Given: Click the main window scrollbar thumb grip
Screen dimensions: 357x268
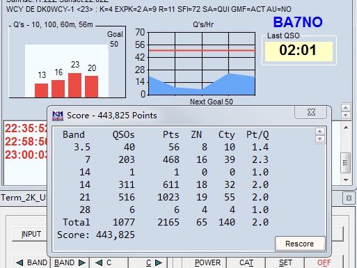Looking at the screenshot, I should click(x=345, y=163).
